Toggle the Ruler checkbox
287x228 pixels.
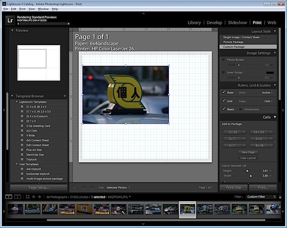[x=224, y=92]
